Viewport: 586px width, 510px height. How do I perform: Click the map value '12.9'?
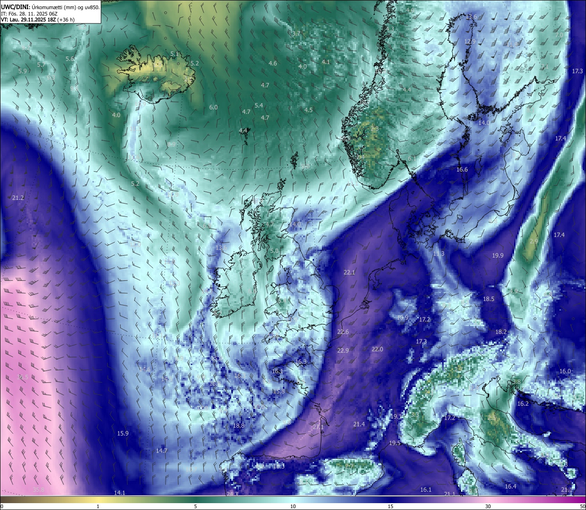(470, 41)
